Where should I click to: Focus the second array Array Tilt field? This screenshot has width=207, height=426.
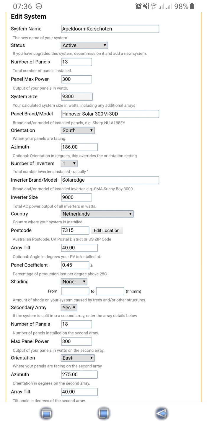pos(79,392)
